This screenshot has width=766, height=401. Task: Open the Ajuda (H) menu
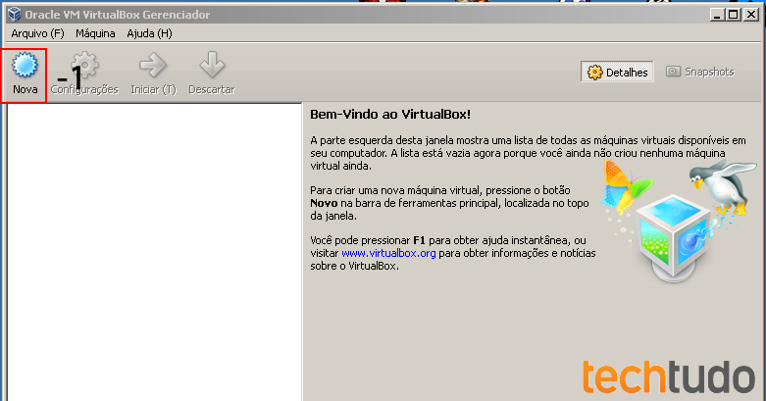click(149, 33)
